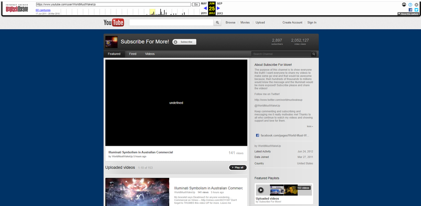Image resolution: width=421 pixels, height=206 pixels.
Task: Click the 'Subscribe For More!' channel title
Action: click(x=145, y=42)
